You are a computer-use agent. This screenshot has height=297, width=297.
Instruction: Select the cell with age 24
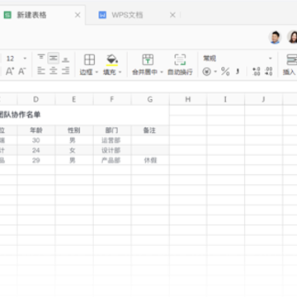tap(36, 150)
